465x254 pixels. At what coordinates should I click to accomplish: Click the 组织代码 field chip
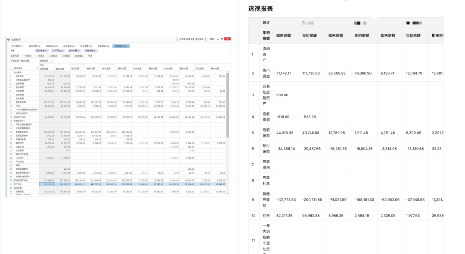[x=14, y=56]
